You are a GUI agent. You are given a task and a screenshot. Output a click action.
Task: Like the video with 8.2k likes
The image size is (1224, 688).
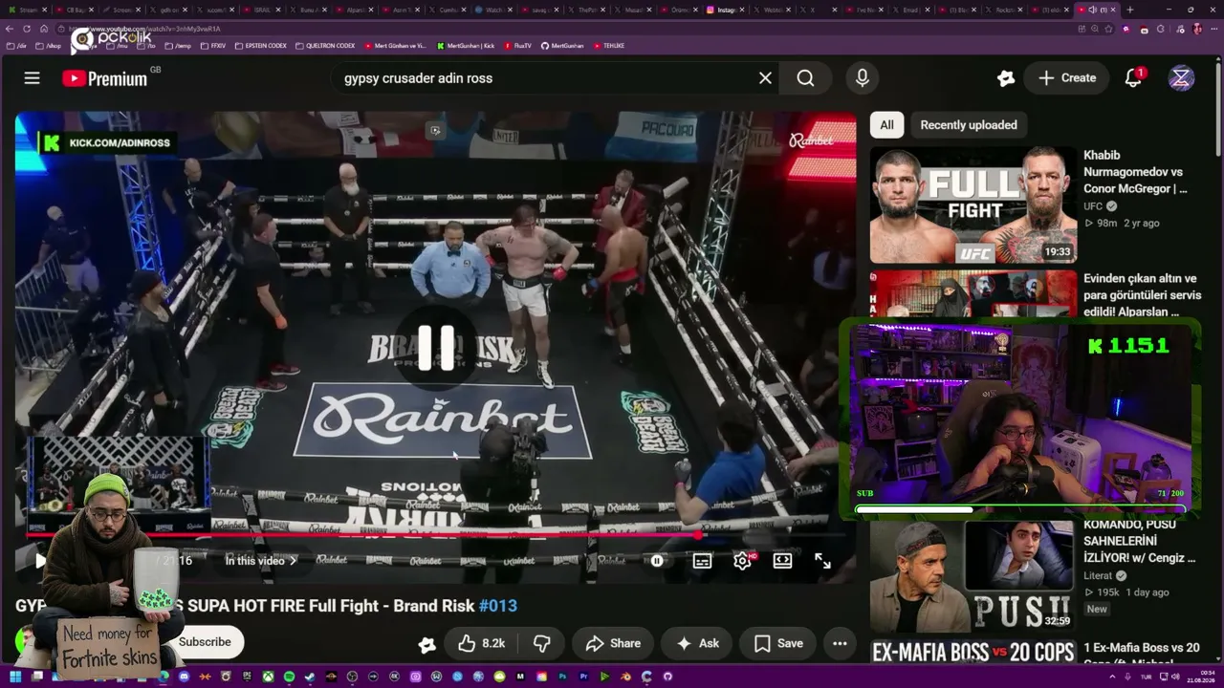[x=482, y=643]
